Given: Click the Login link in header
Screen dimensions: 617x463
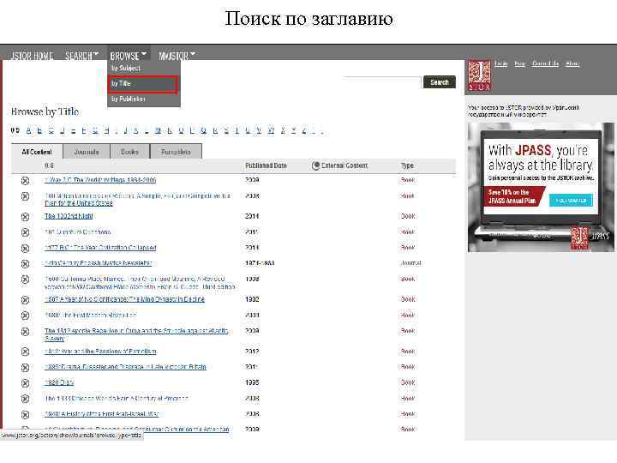Looking at the screenshot, I should [x=500, y=63].
